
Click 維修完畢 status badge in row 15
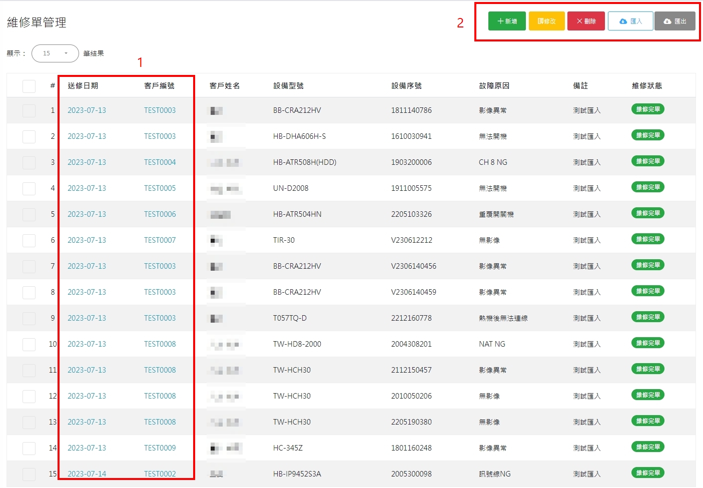coord(647,473)
